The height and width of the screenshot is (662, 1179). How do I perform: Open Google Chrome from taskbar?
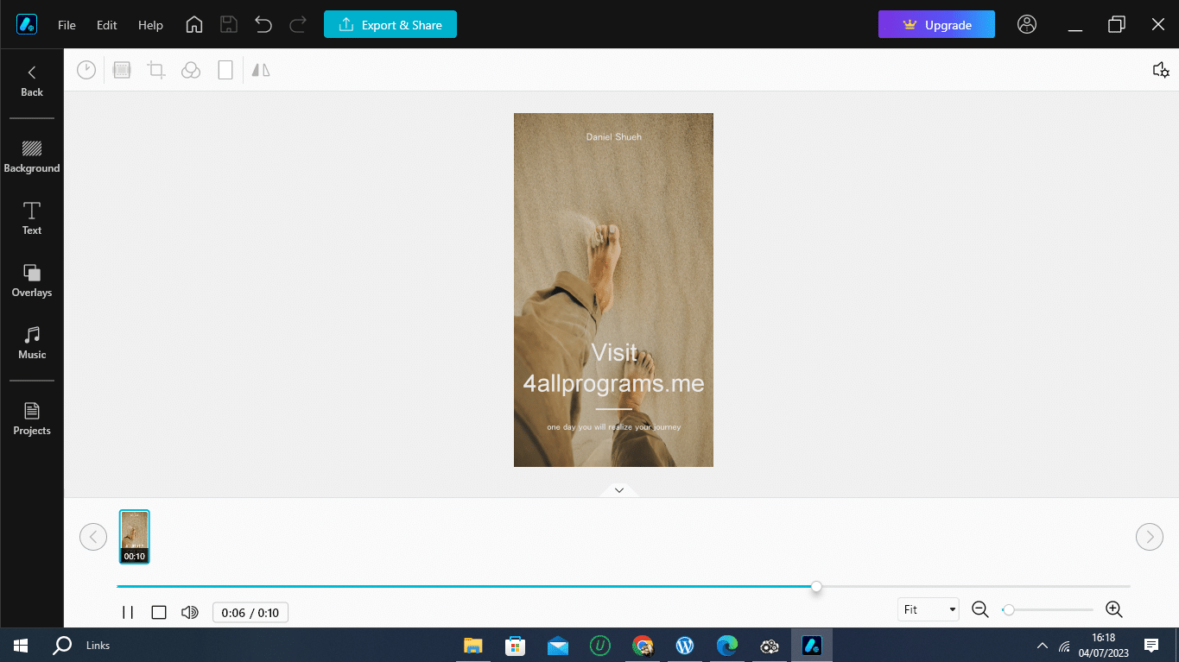pyautogui.click(x=642, y=645)
